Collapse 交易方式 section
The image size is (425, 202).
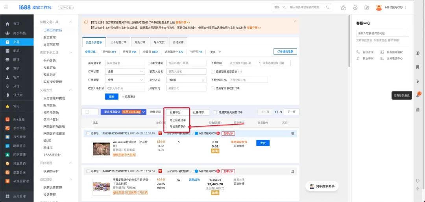tap(71, 90)
